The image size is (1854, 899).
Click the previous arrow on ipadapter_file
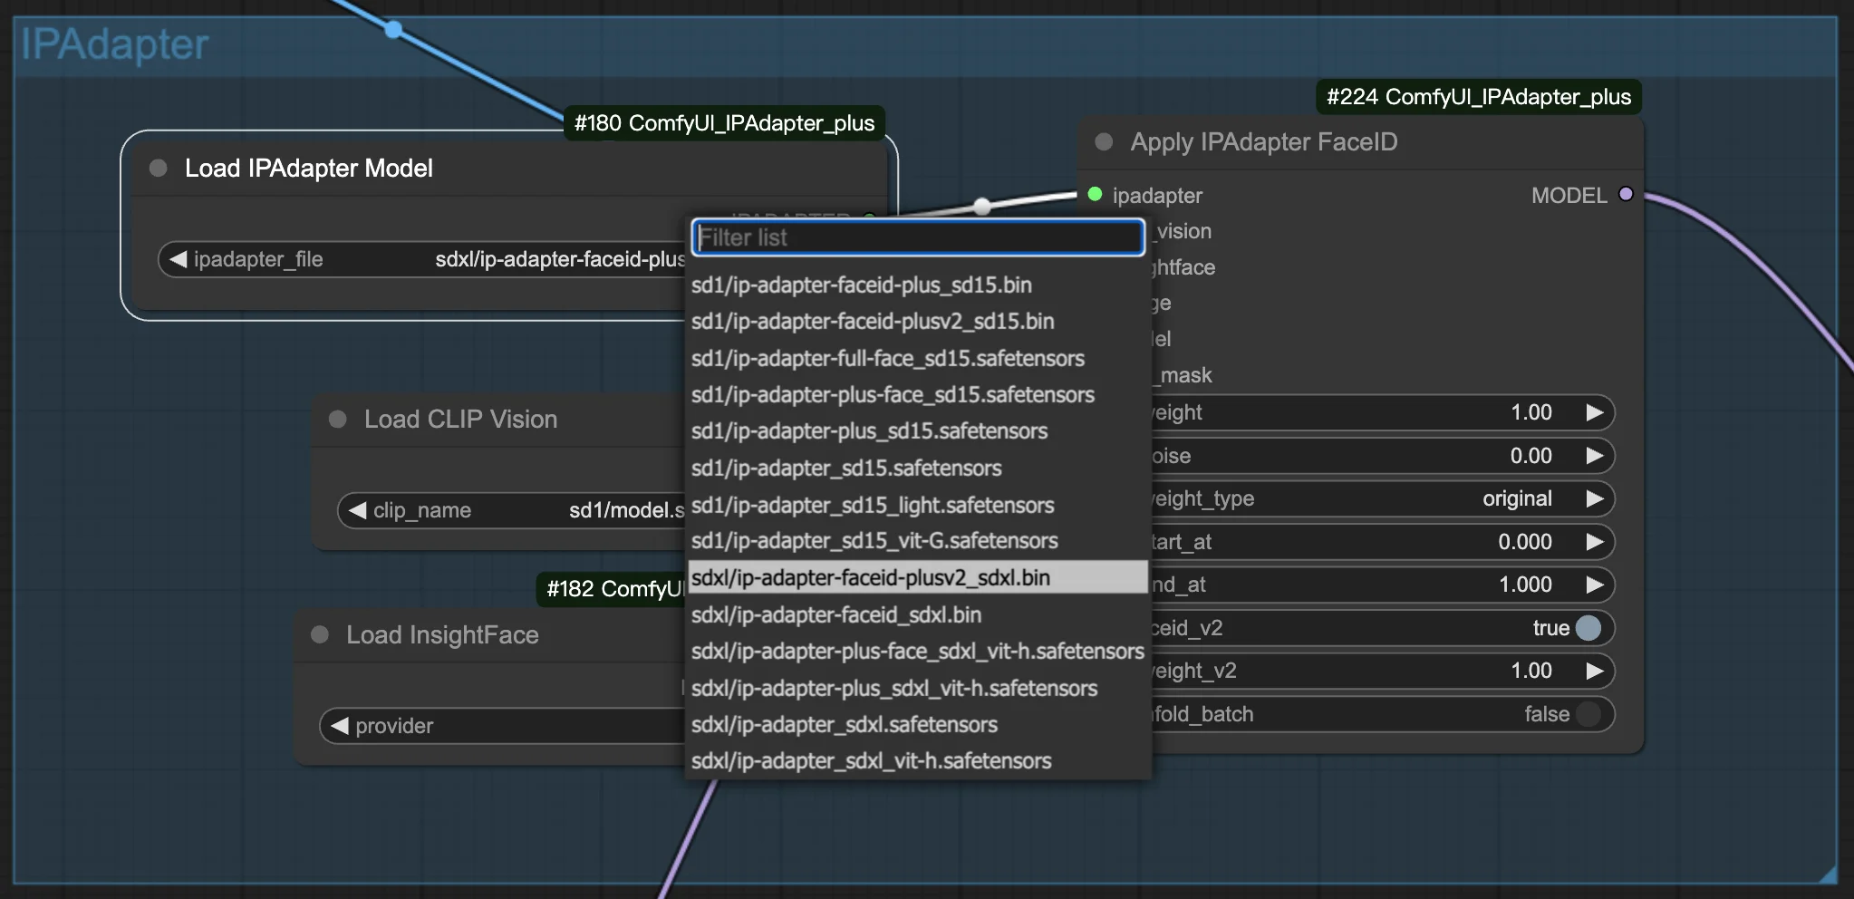pyautogui.click(x=178, y=259)
